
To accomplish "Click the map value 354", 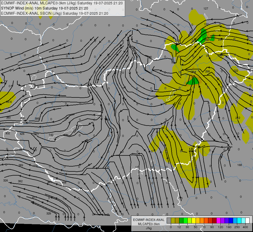I will coord(194,72).
